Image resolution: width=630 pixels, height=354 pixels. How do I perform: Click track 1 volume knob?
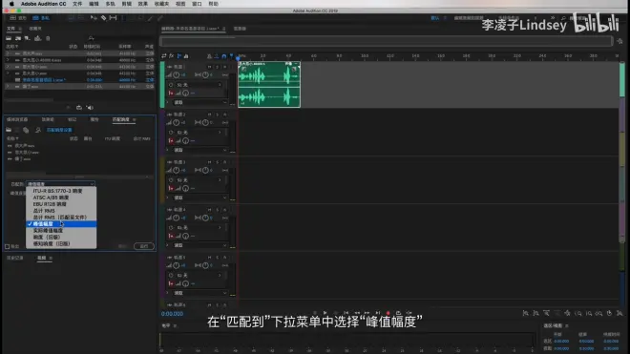tap(177, 75)
